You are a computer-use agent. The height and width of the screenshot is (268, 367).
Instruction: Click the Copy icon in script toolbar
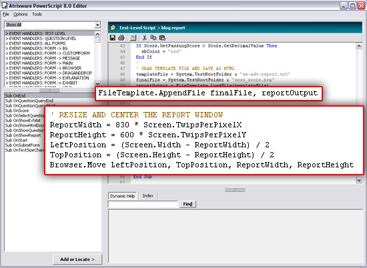[x=153, y=37]
